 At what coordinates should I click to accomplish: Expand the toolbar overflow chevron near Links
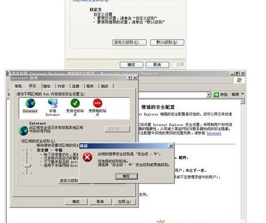[x=243, y=94]
